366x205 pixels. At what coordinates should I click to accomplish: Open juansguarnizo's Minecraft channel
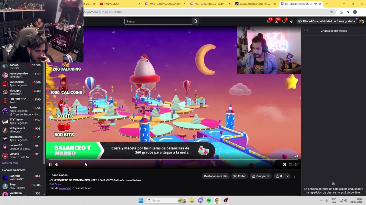point(21,75)
